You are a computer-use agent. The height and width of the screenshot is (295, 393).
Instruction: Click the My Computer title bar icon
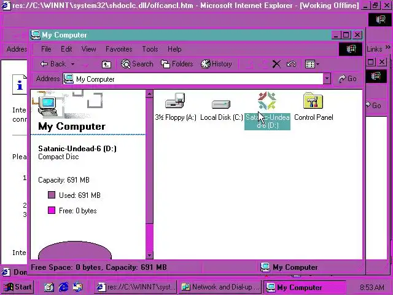(35, 35)
